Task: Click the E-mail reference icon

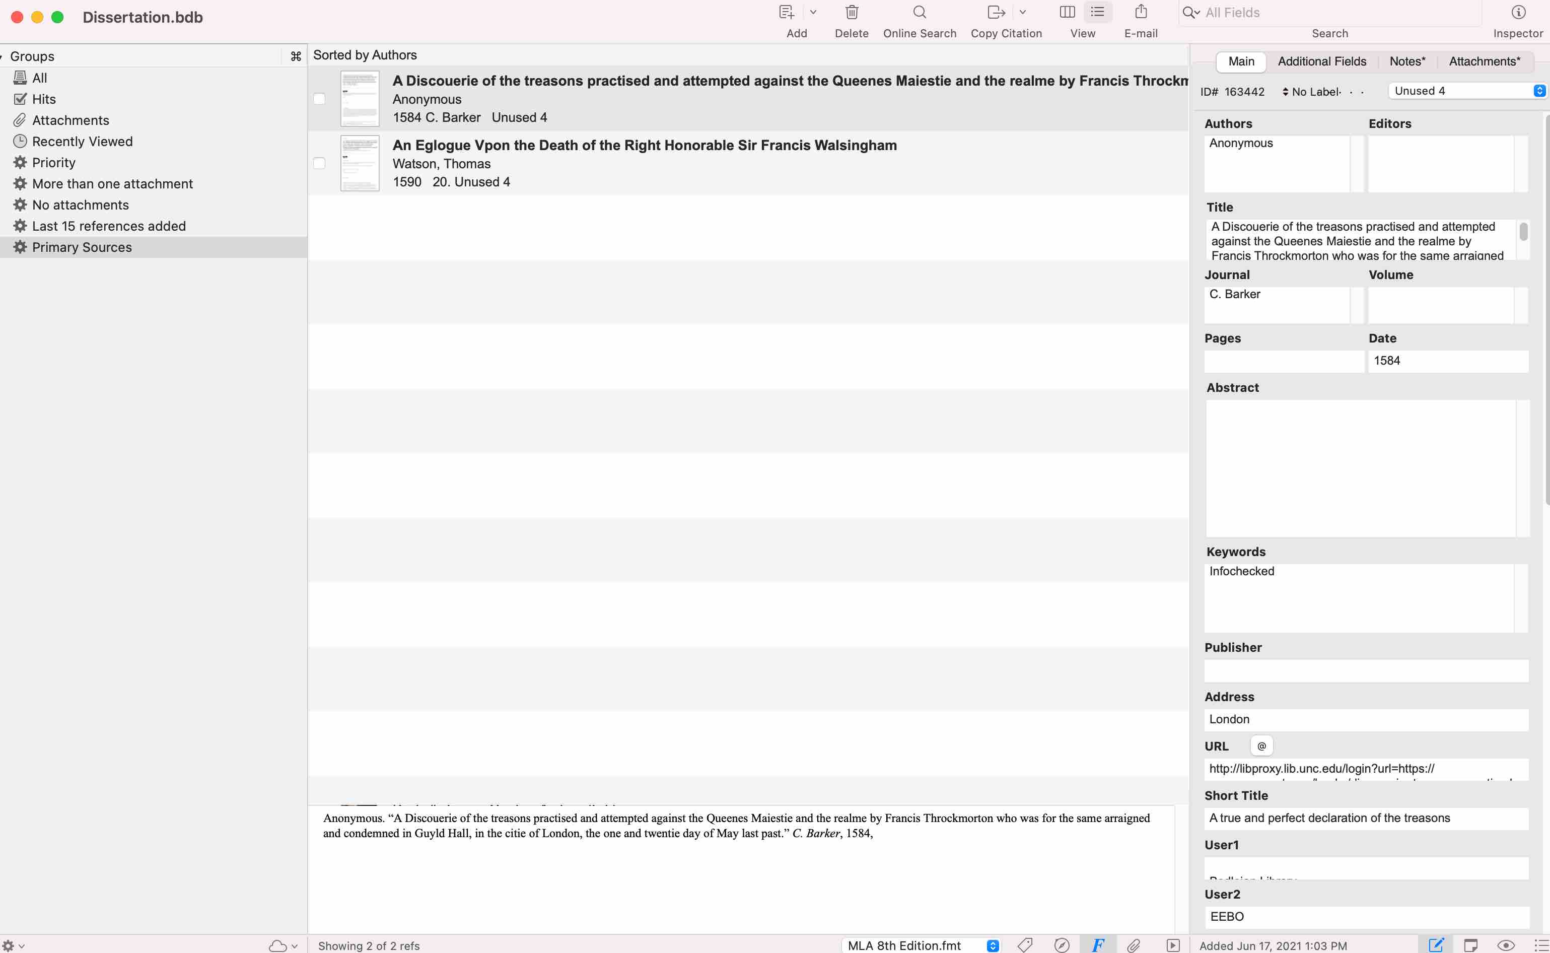Action: [1141, 12]
